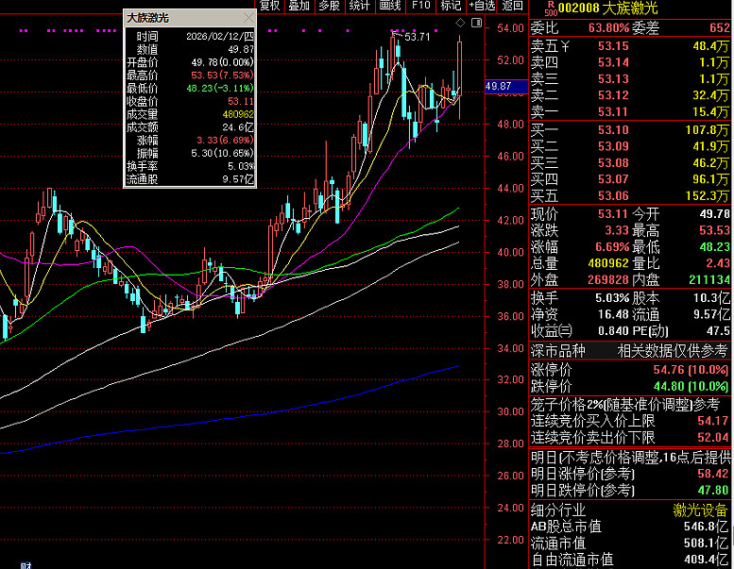
Task: Open the F10 company info
Action: pos(420,6)
